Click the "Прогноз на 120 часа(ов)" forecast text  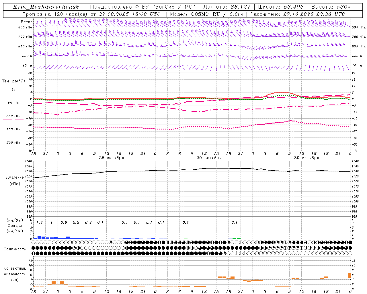click(x=55, y=14)
